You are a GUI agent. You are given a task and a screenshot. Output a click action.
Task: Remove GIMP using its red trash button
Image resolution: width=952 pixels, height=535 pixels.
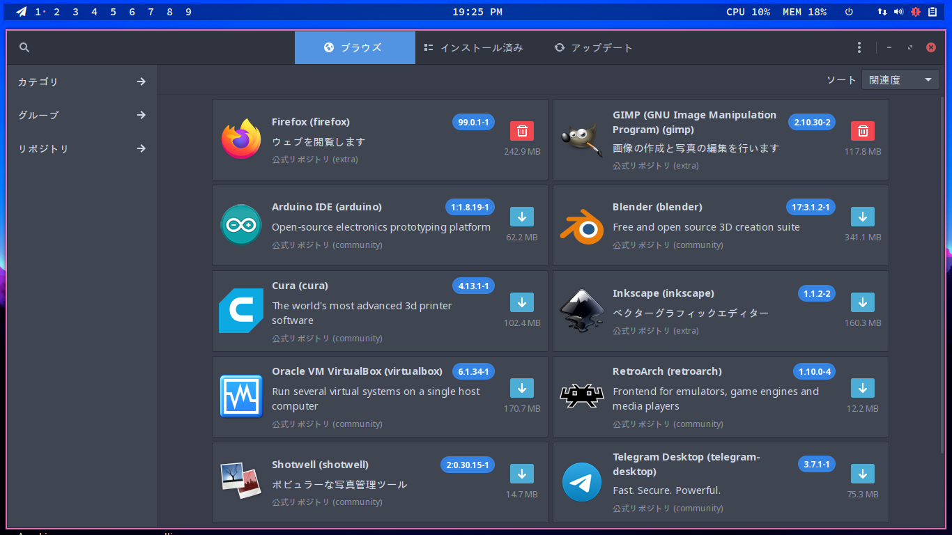pos(863,131)
